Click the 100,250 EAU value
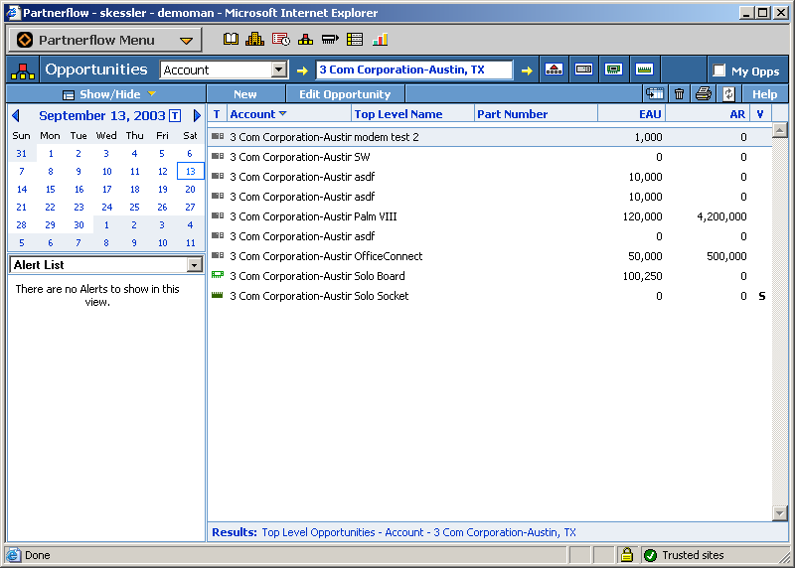 [642, 276]
